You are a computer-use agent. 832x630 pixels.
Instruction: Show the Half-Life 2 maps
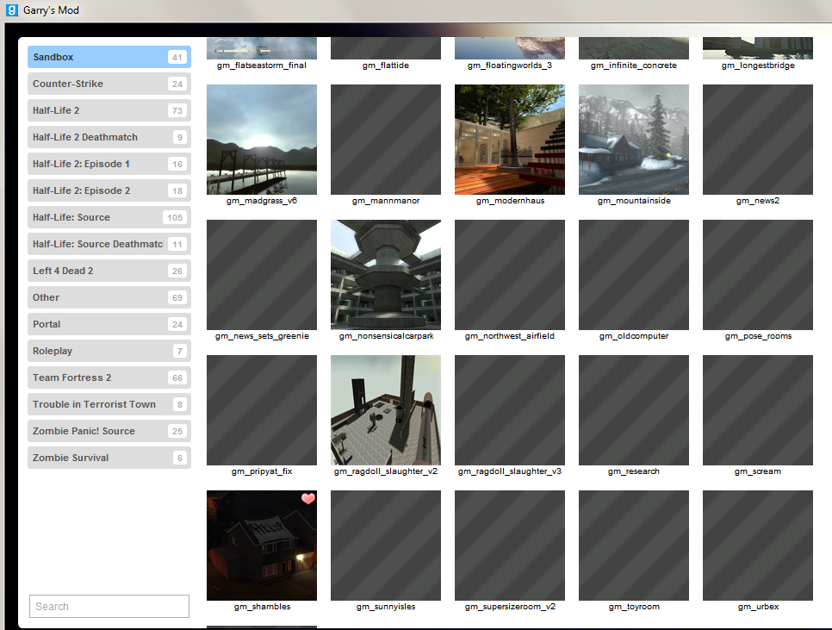[109, 110]
